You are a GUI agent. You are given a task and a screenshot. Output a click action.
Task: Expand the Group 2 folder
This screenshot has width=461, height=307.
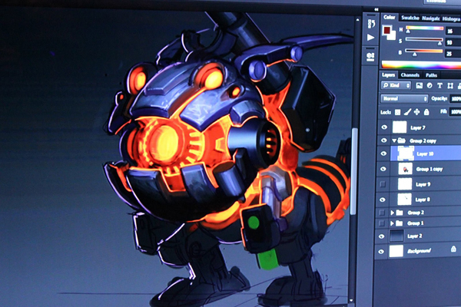click(392, 212)
